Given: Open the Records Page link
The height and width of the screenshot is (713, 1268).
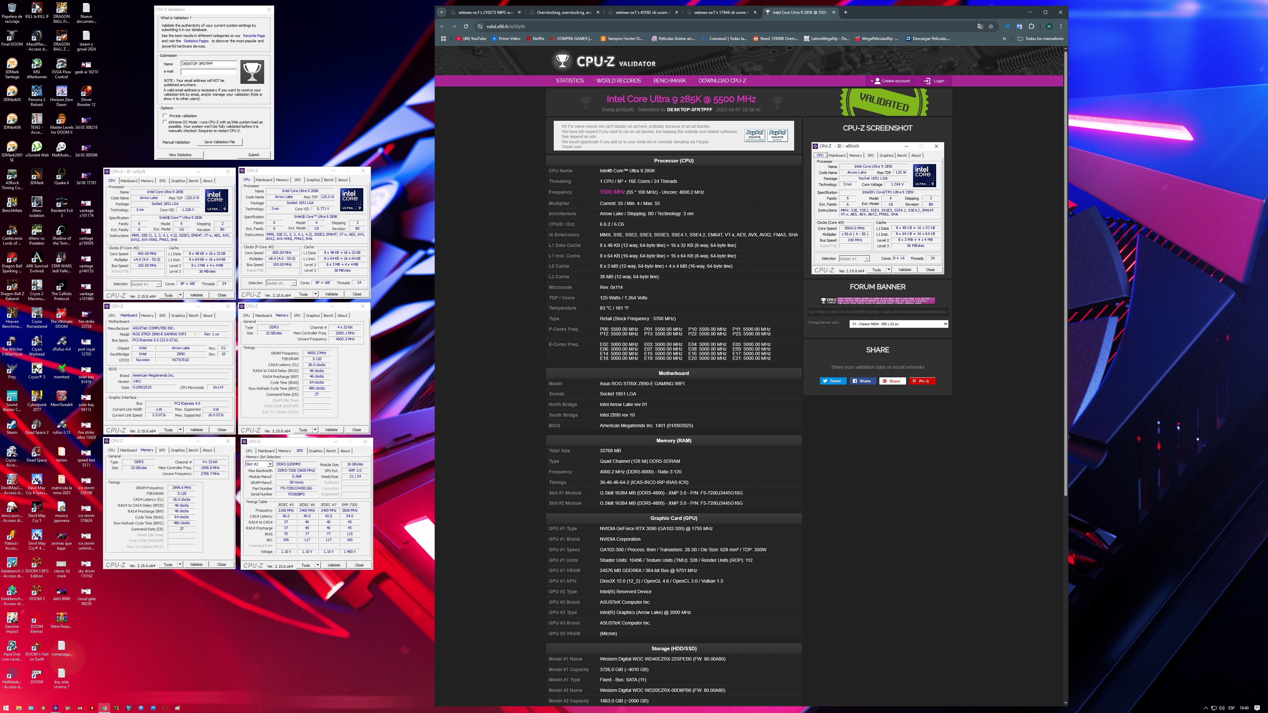Looking at the screenshot, I should [x=254, y=35].
